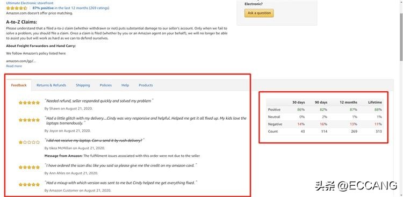The height and width of the screenshot is (197, 403).
Task: Click the '12 months' column header
Action: coord(348,102)
